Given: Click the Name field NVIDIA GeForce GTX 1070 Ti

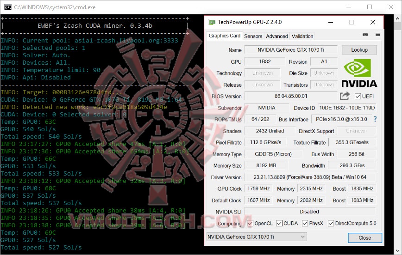Looking at the screenshot, I should pyautogui.click(x=291, y=50).
